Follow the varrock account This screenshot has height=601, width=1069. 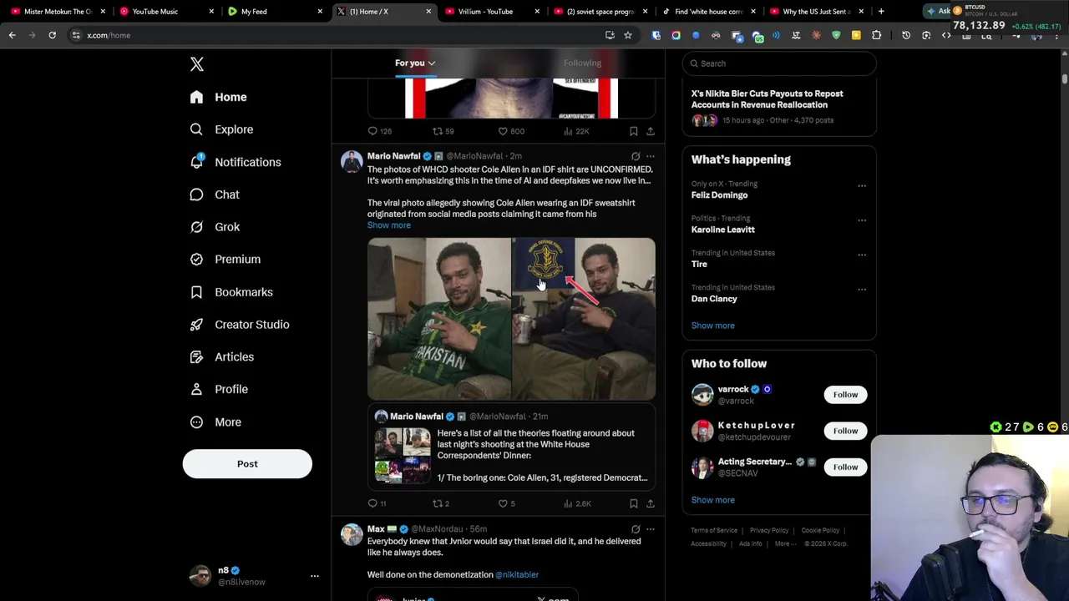point(845,395)
